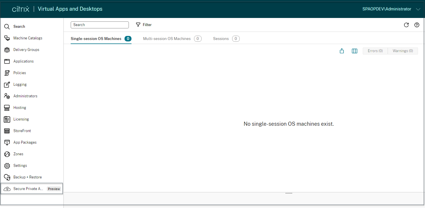The image size is (425, 208).
Task: Open the Settings menu label
Action: 20,166
